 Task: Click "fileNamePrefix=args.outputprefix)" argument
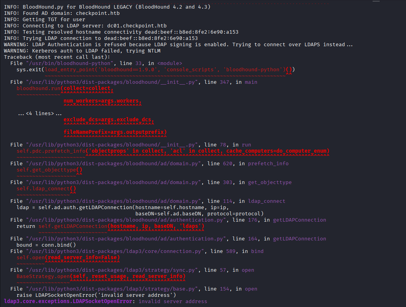coord(115,132)
